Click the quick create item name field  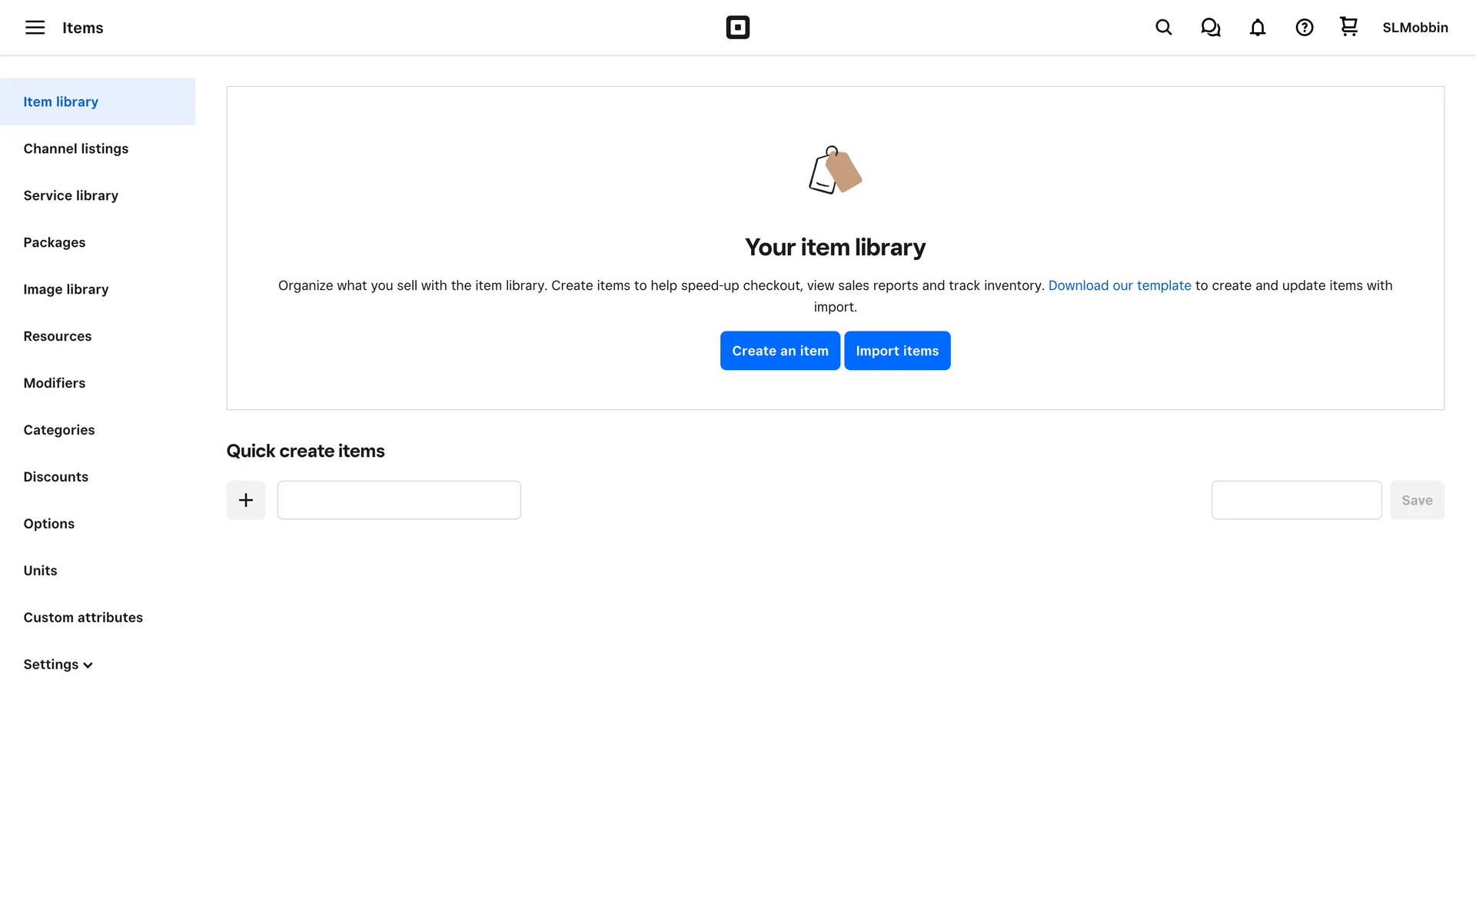(398, 500)
